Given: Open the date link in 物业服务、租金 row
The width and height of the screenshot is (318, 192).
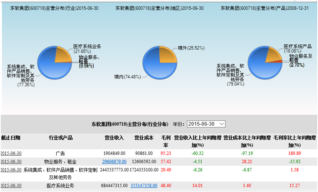Looking at the screenshot, I should (11, 162).
